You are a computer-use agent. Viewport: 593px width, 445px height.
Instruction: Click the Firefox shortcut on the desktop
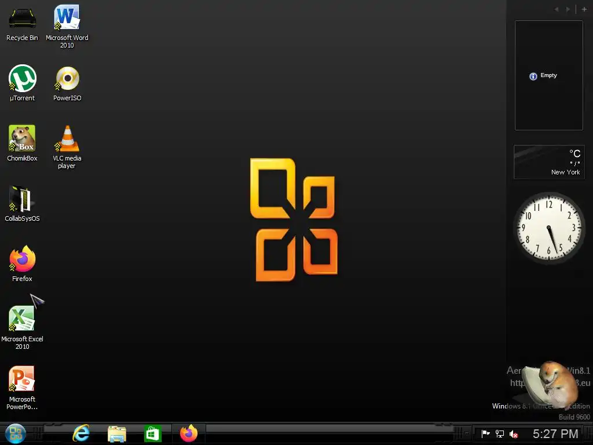click(x=23, y=264)
